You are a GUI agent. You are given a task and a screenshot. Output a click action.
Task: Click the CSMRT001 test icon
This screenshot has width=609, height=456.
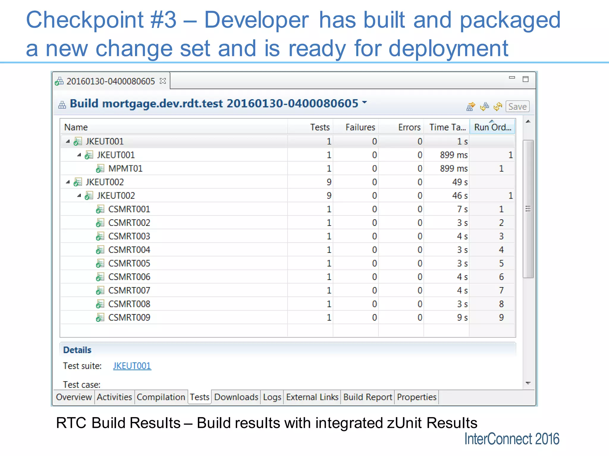pyautogui.click(x=100, y=209)
